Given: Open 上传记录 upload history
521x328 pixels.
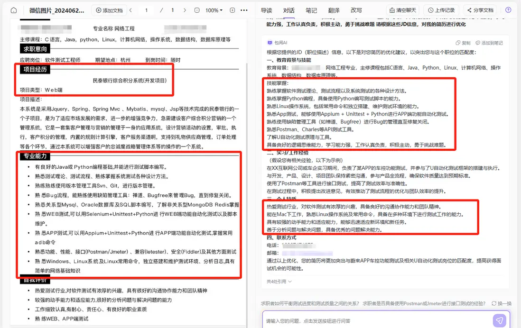Looking at the screenshot, I should click(441, 10).
